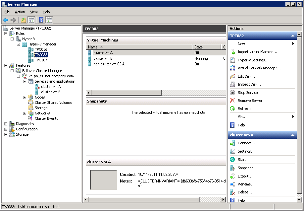
Task: Collapse the Hyper-V tree node
Action: [x=12, y=39]
